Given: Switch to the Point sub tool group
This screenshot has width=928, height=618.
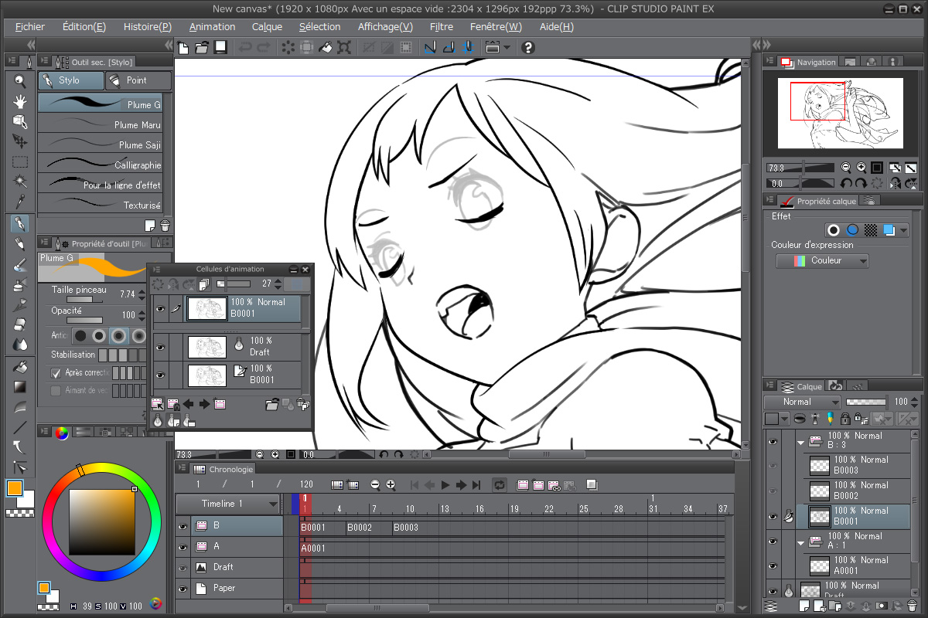Looking at the screenshot, I should [138, 80].
